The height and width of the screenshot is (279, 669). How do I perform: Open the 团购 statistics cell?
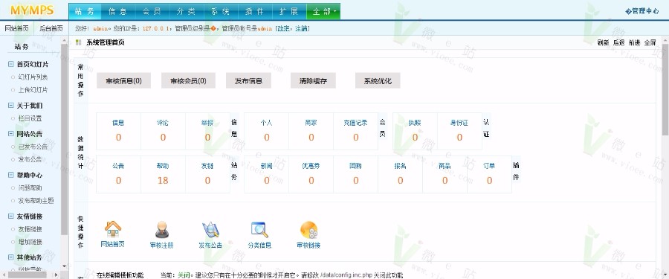(x=355, y=174)
